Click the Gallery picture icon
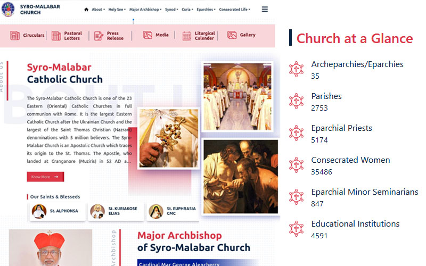Screen dimensions: 426x266 tap(232, 35)
